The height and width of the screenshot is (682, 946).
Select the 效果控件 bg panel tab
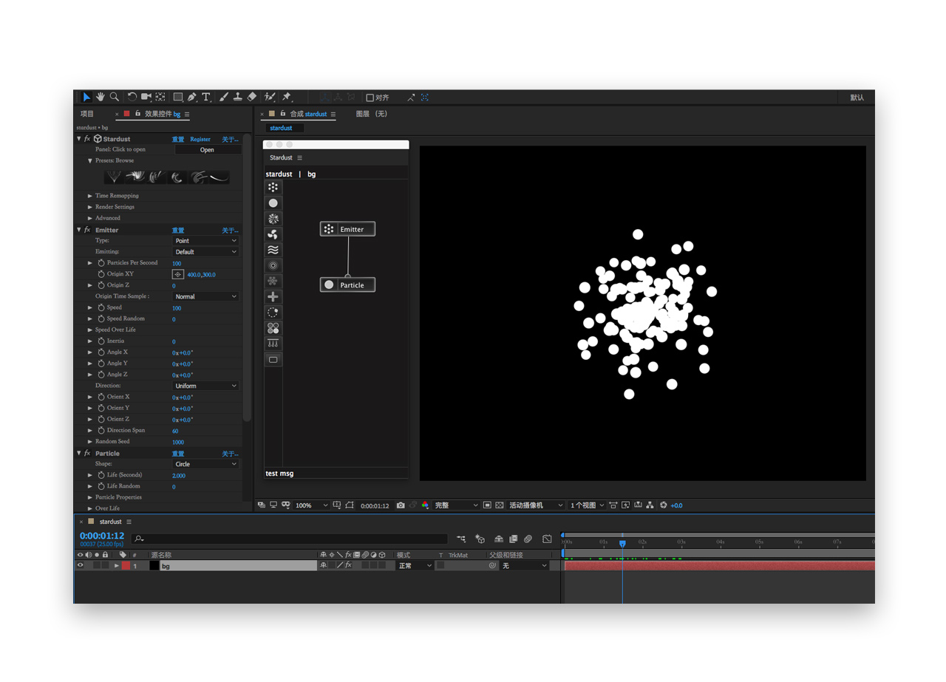(x=163, y=114)
